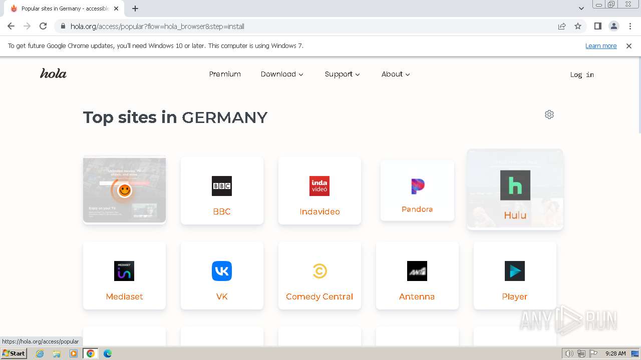Toggle the Chrome side panel
The width and height of the screenshot is (641, 360).
point(597,26)
